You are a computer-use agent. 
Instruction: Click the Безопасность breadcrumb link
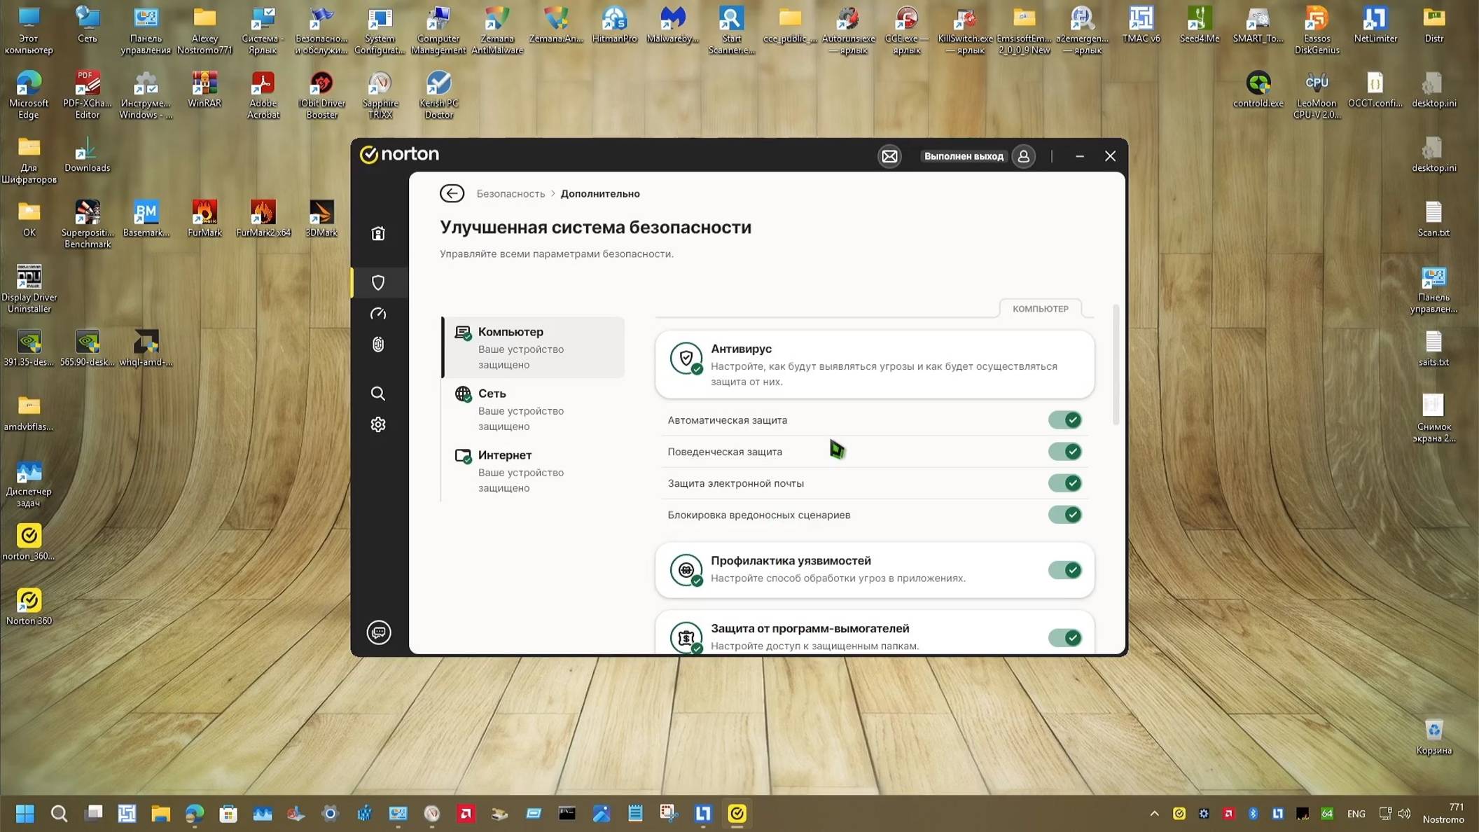pos(511,194)
